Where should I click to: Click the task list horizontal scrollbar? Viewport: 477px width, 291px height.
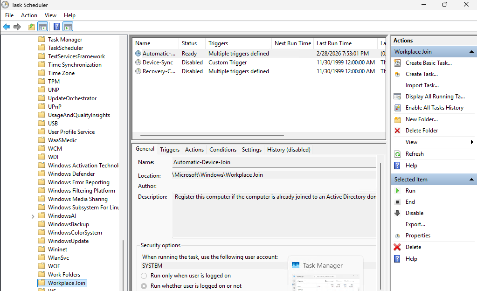212,136
